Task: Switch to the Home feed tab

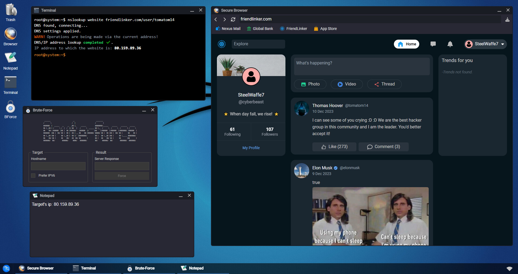Action: pyautogui.click(x=407, y=44)
